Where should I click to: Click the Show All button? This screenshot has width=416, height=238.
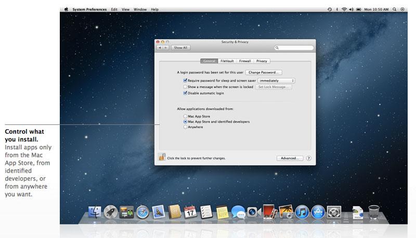[x=180, y=48]
